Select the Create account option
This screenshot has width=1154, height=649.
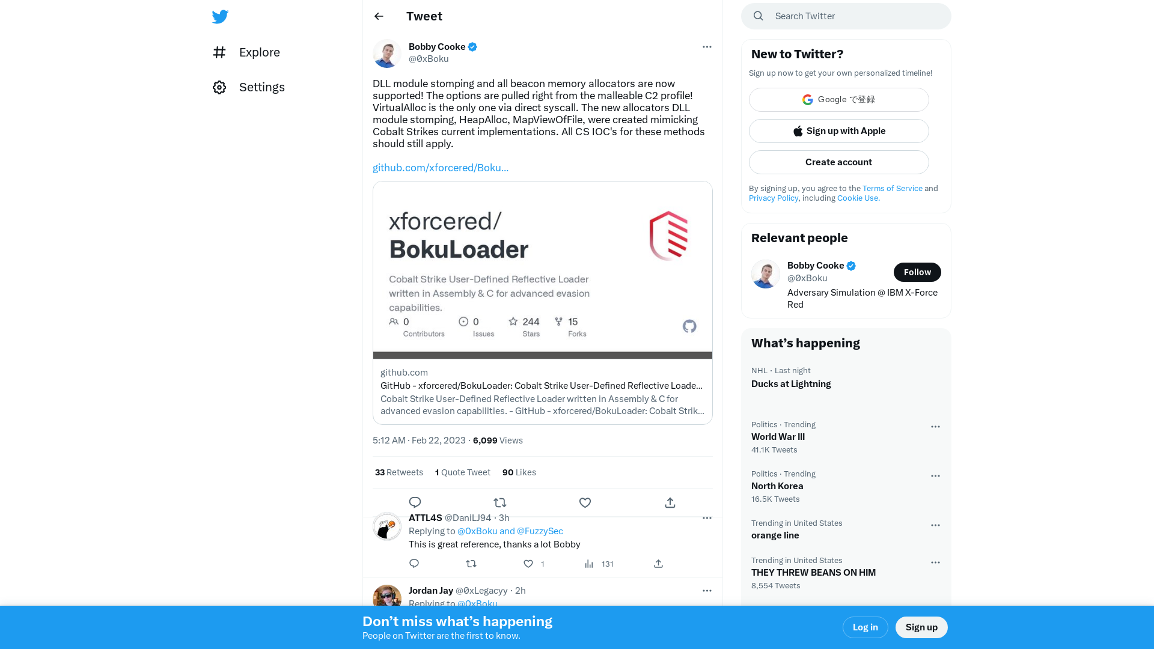[838, 162]
